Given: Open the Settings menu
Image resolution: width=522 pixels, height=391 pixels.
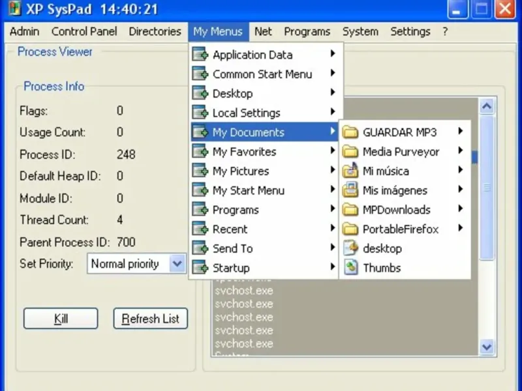Looking at the screenshot, I should [x=410, y=31].
